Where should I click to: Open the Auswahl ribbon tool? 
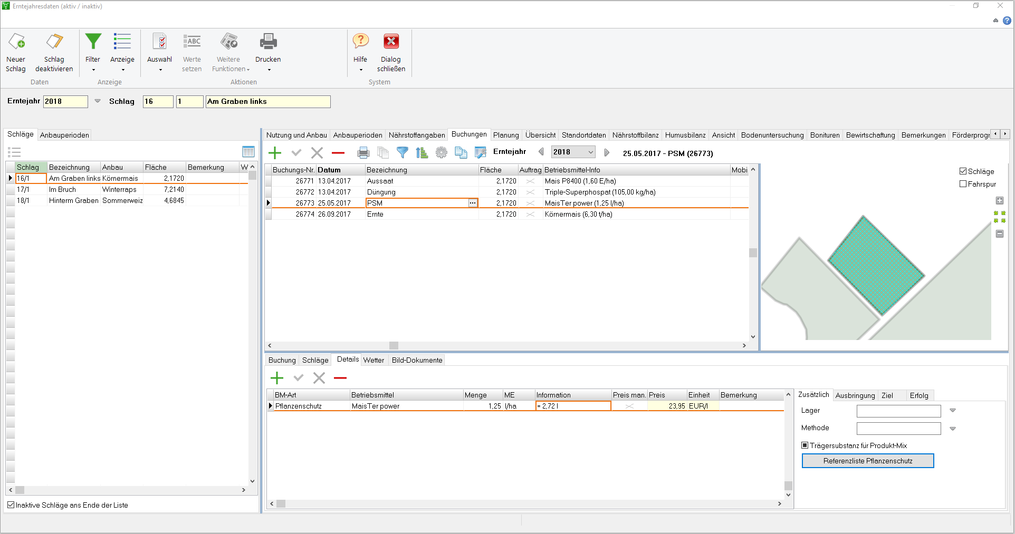click(x=159, y=52)
